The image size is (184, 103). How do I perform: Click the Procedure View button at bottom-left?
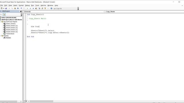pos(24,101)
